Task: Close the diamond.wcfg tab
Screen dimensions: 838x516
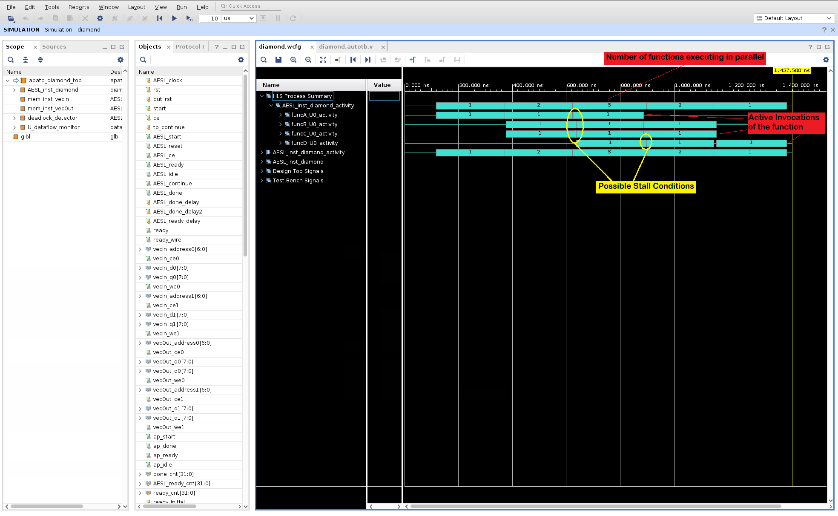Action: [312, 47]
